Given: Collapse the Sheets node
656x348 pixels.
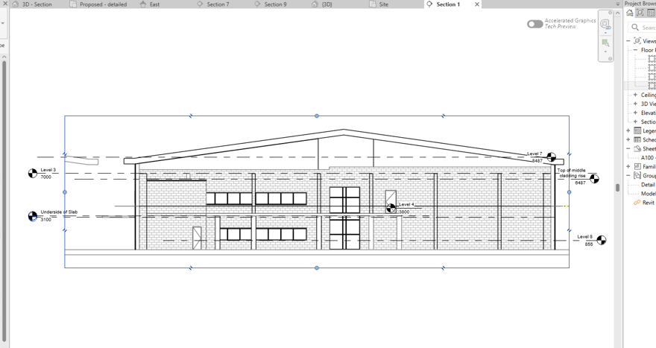Looking at the screenshot, I should (628, 148).
